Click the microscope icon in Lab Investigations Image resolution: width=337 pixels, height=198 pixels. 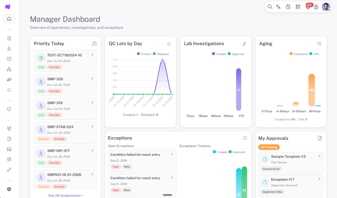[244, 44]
